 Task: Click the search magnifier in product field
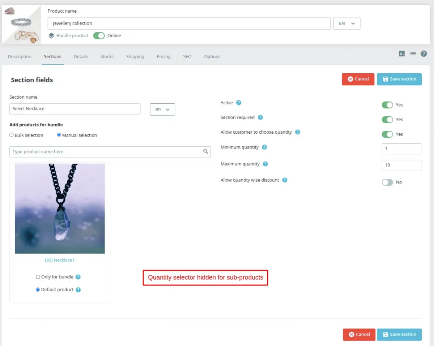(206, 152)
